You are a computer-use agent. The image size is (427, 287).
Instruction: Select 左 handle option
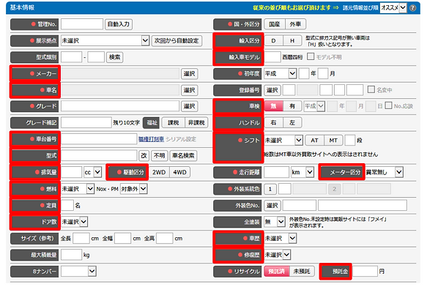pyautogui.click(x=292, y=123)
